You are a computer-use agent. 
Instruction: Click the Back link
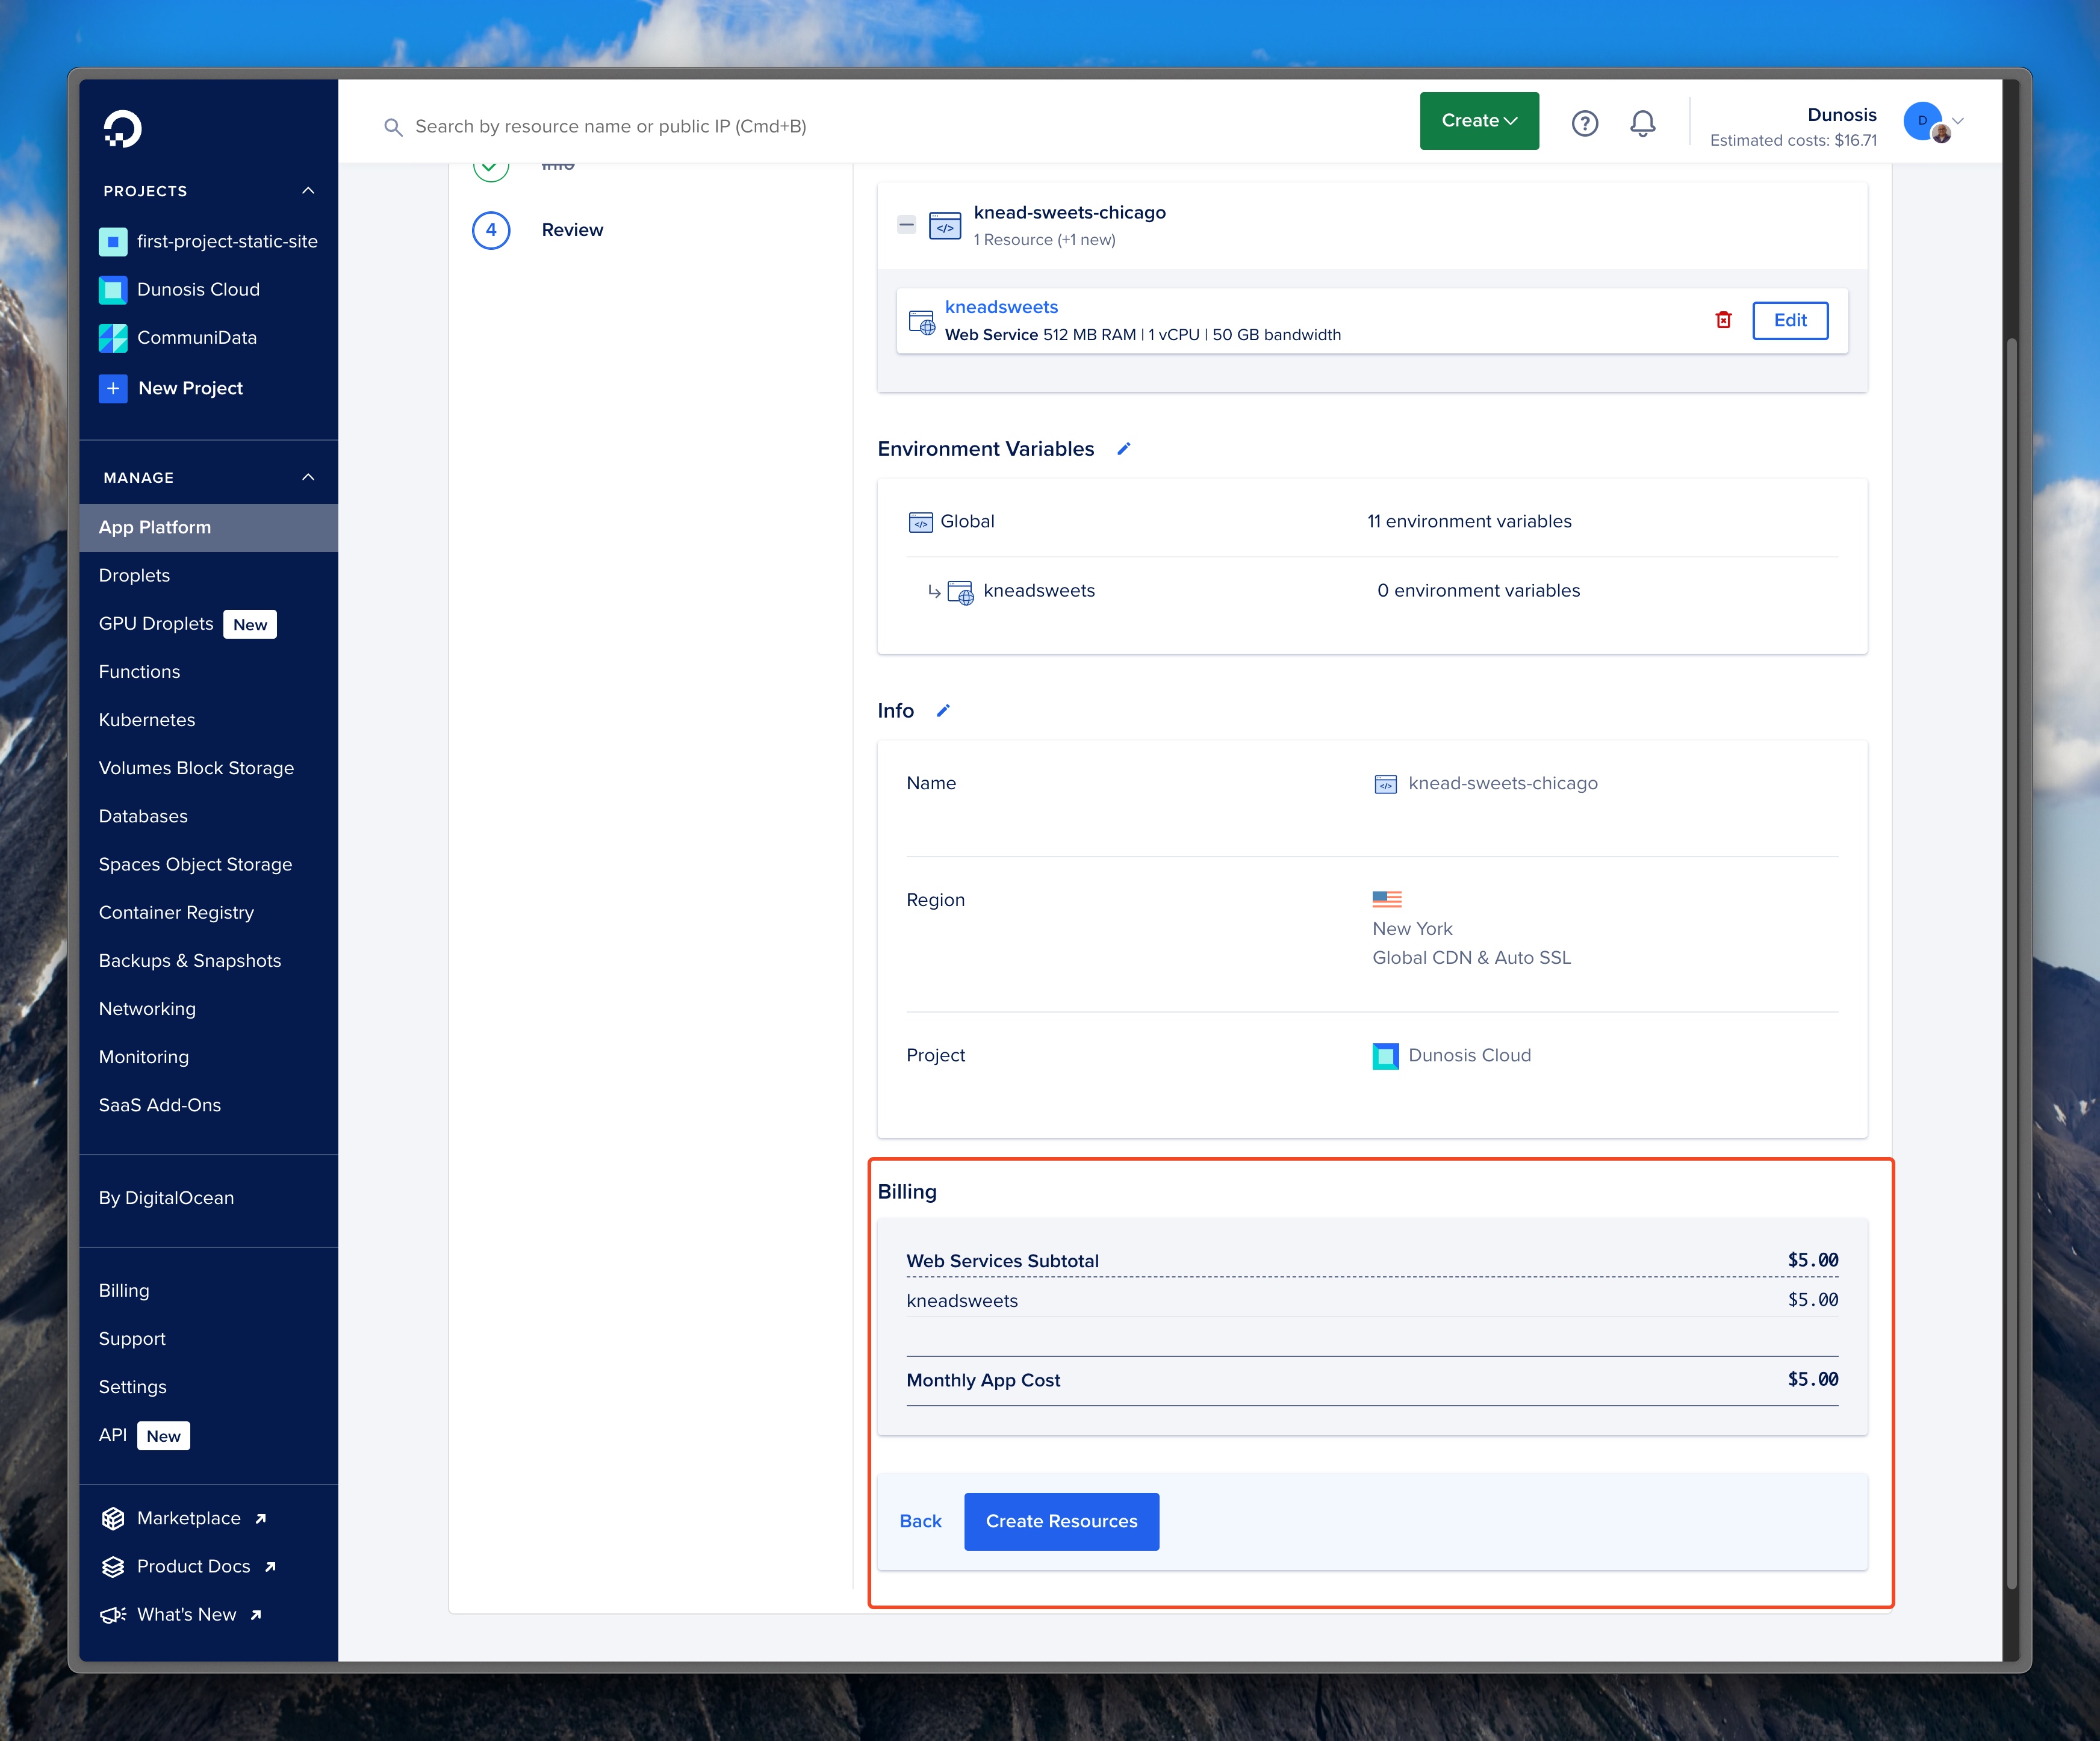pos(920,1521)
